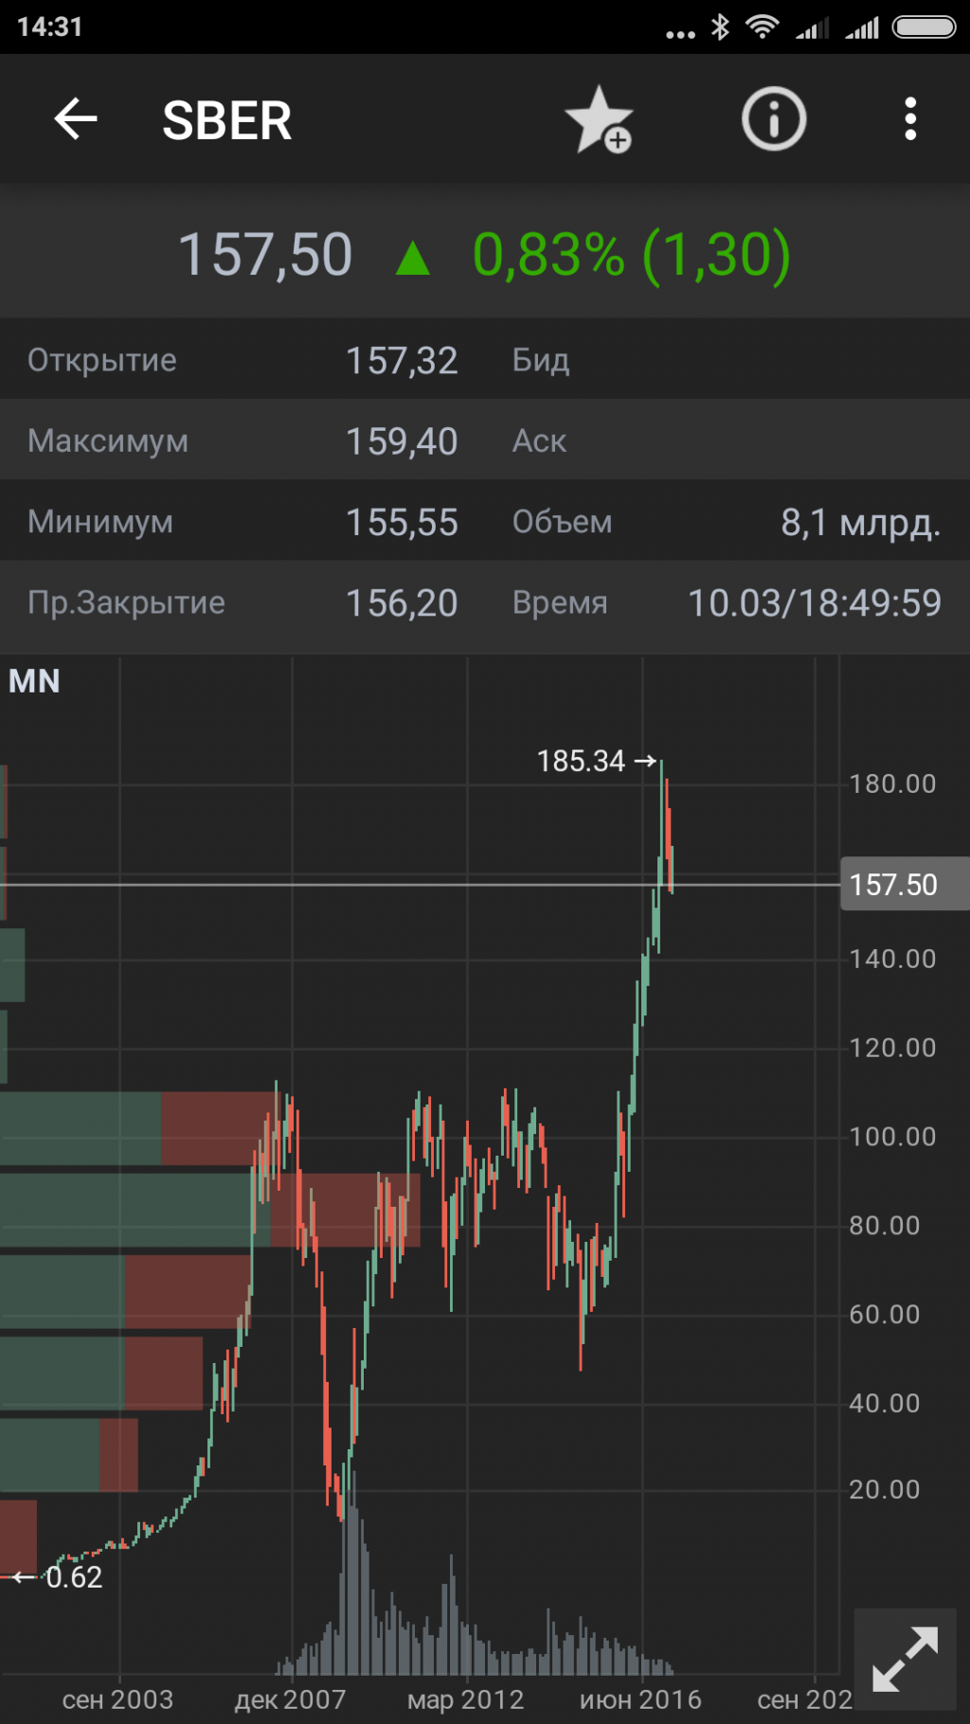Tap the 185.34 chart high marker
Viewport: 970px width, 1724px height.
596,761
